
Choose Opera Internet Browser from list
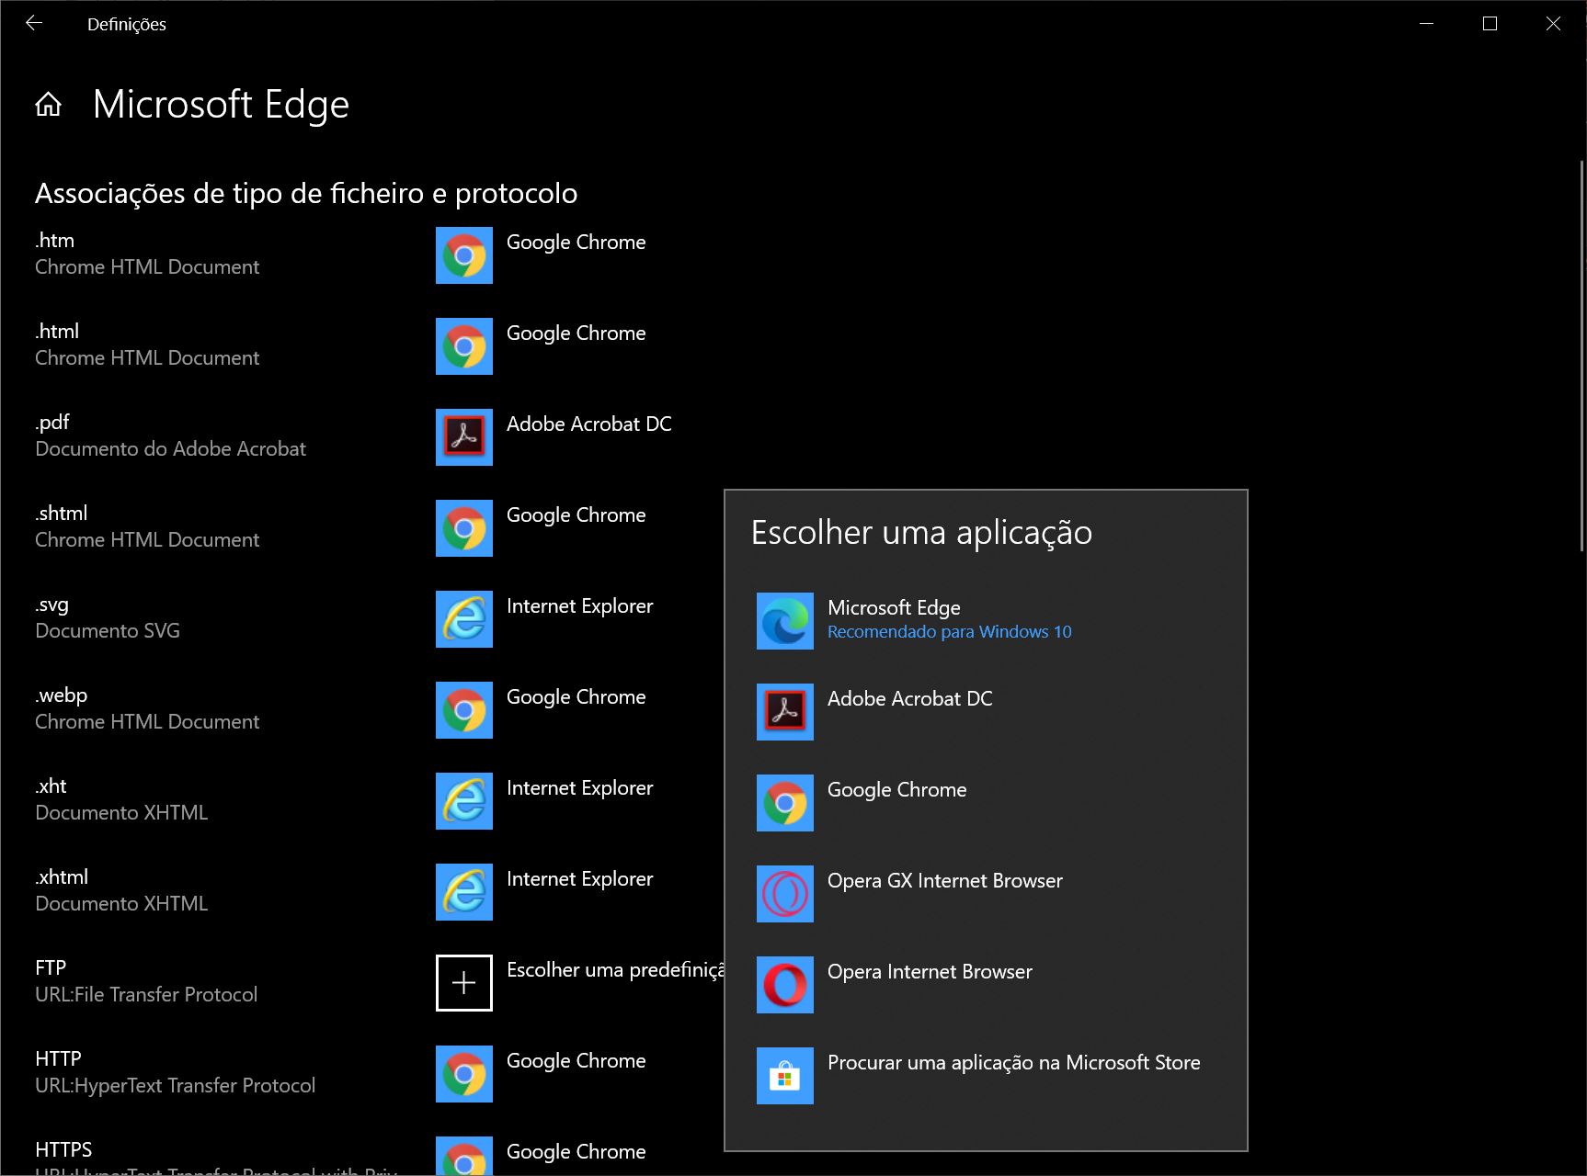click(x=986, y=985)
